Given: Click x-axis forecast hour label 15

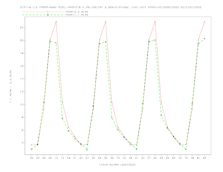Looking at the screenshot, I should [62, 158].
